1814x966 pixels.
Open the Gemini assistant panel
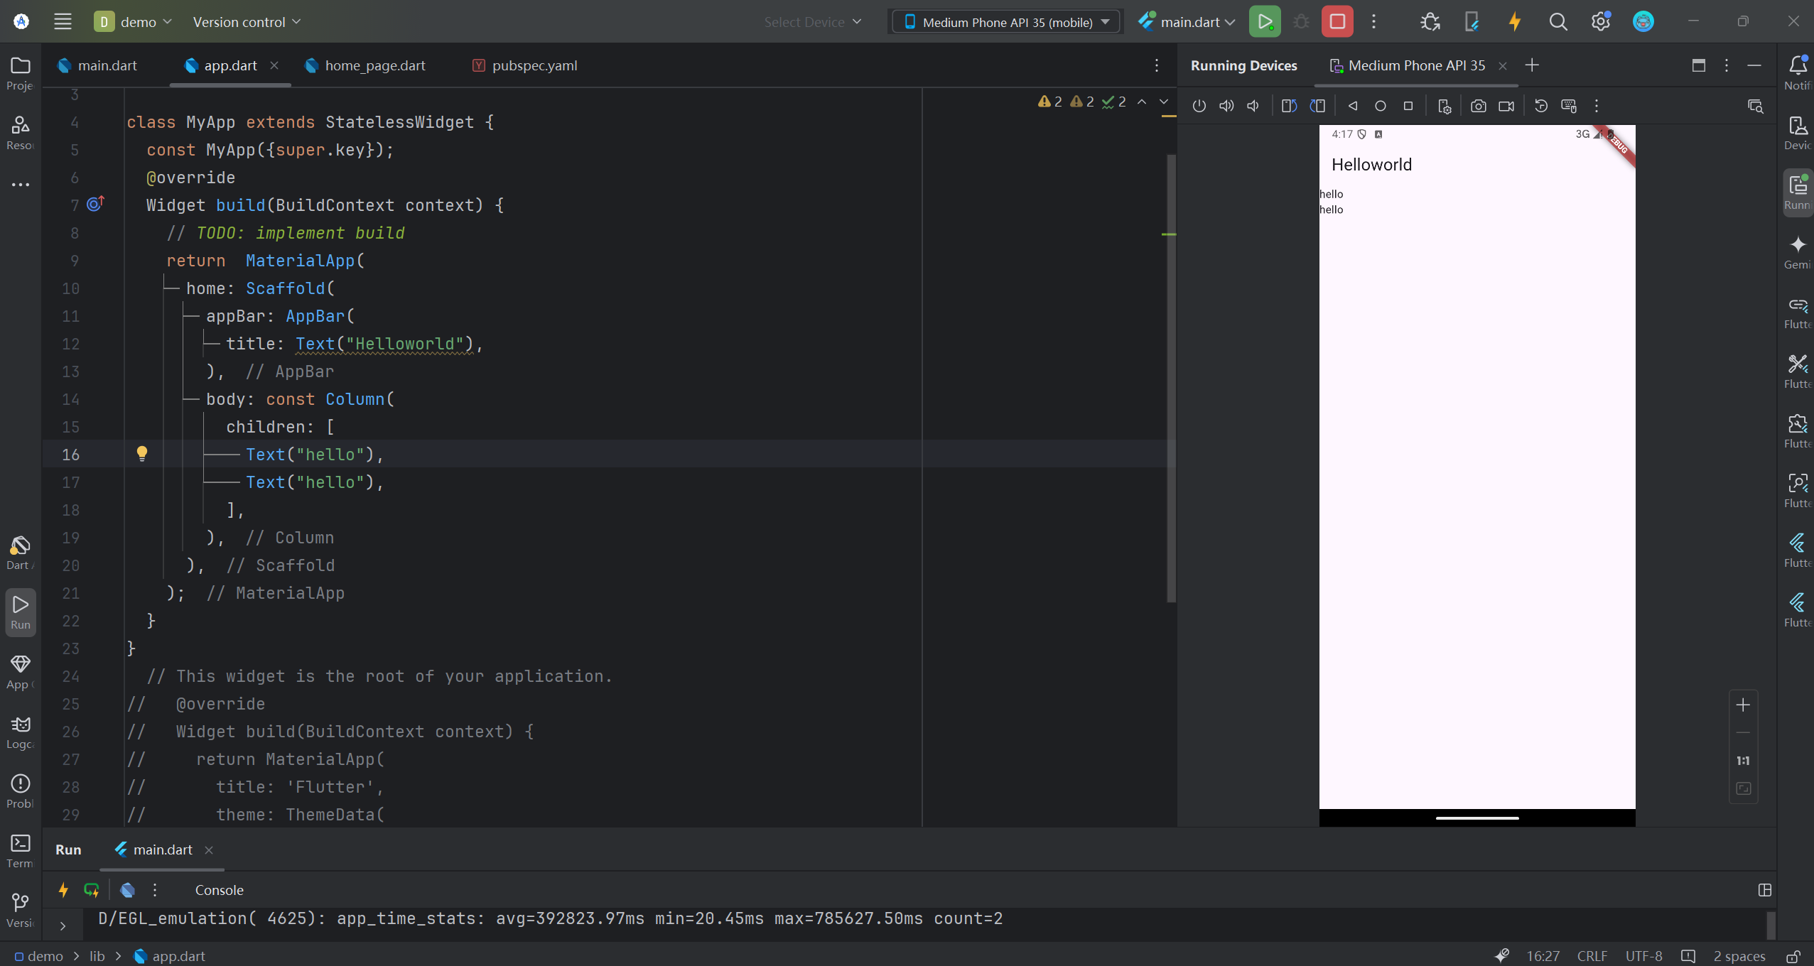(1797, 251)
